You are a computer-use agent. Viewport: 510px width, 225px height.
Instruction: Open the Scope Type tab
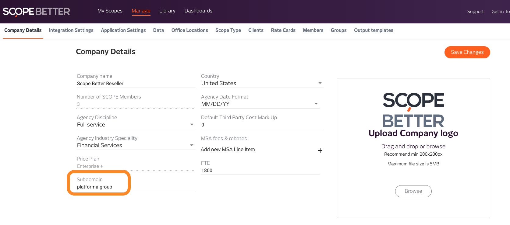(228, 30)
